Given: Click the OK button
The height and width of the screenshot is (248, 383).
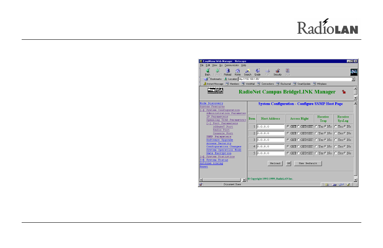Looking at the screenshot, I should point(289,164).
